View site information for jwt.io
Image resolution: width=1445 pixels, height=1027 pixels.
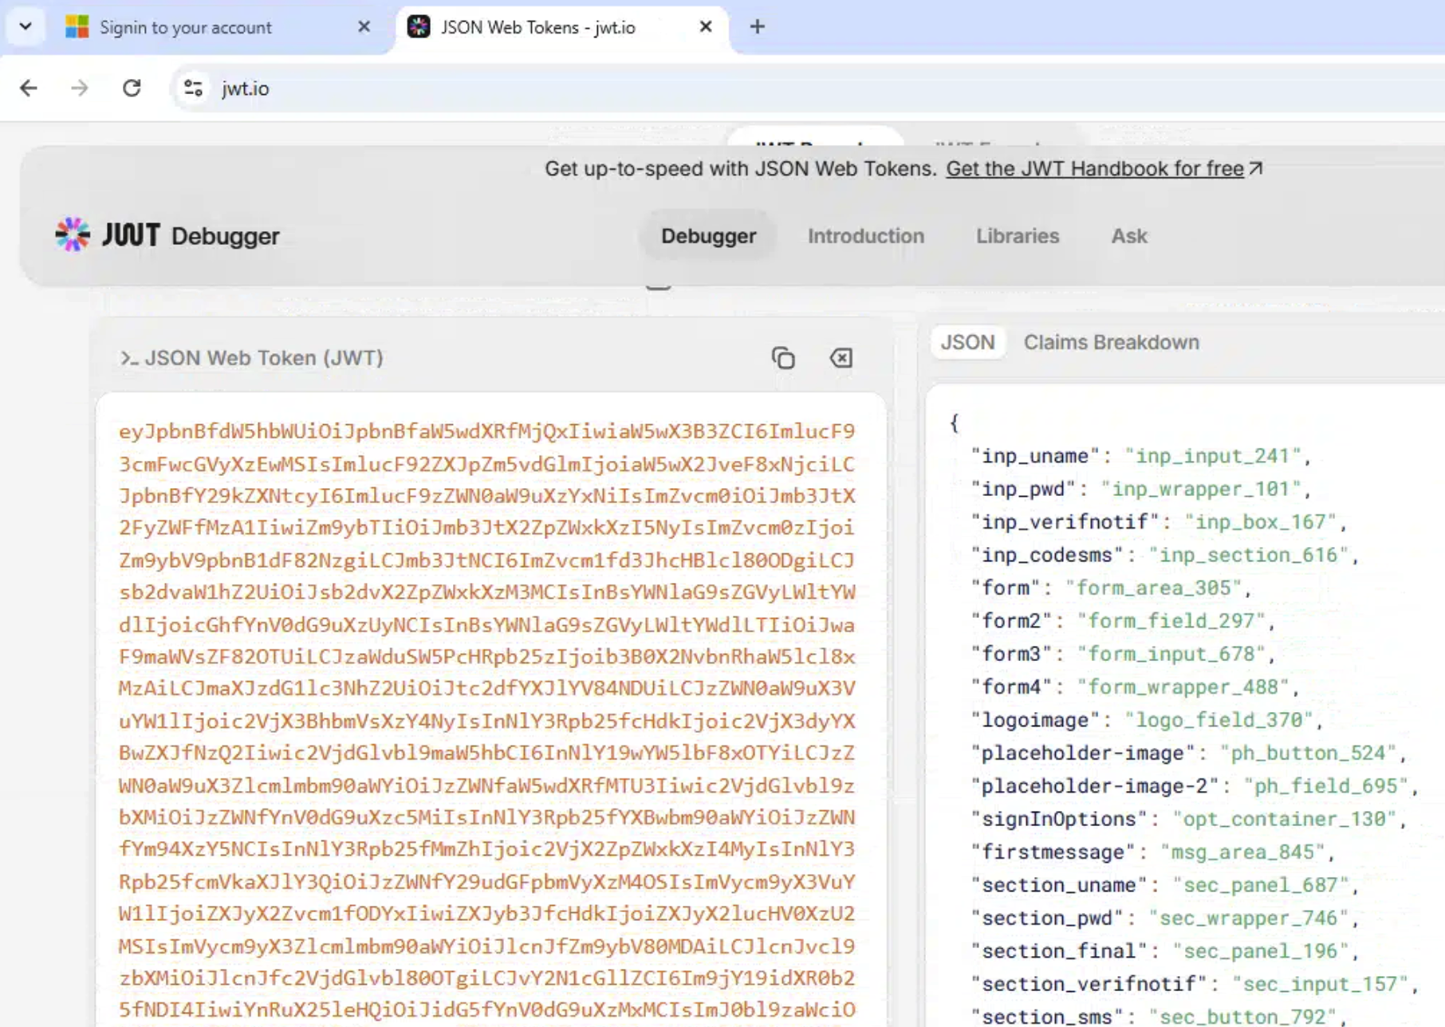pyautogui.click(x=193, y=88)
